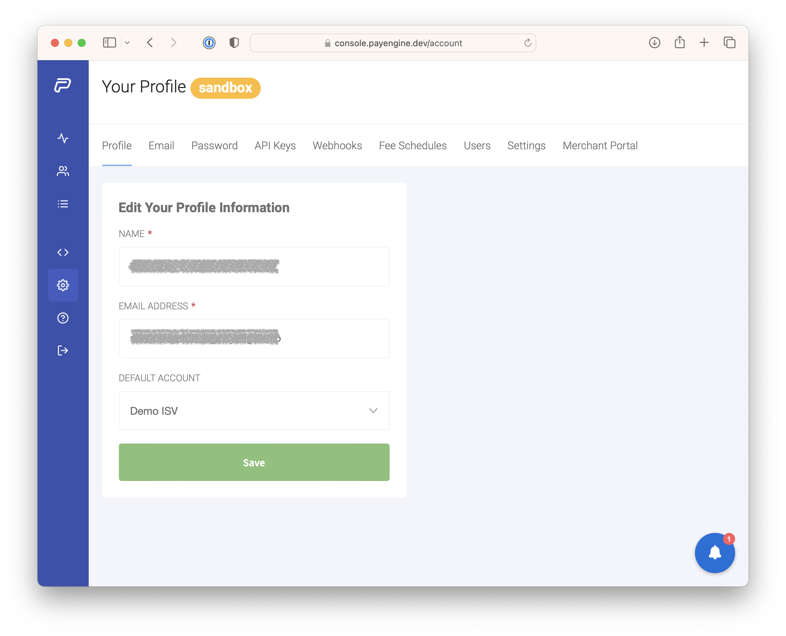Click the PayEngine logo in sidebar
The height and width of the screenshot is (636, 786).
(x=63, y=85)
